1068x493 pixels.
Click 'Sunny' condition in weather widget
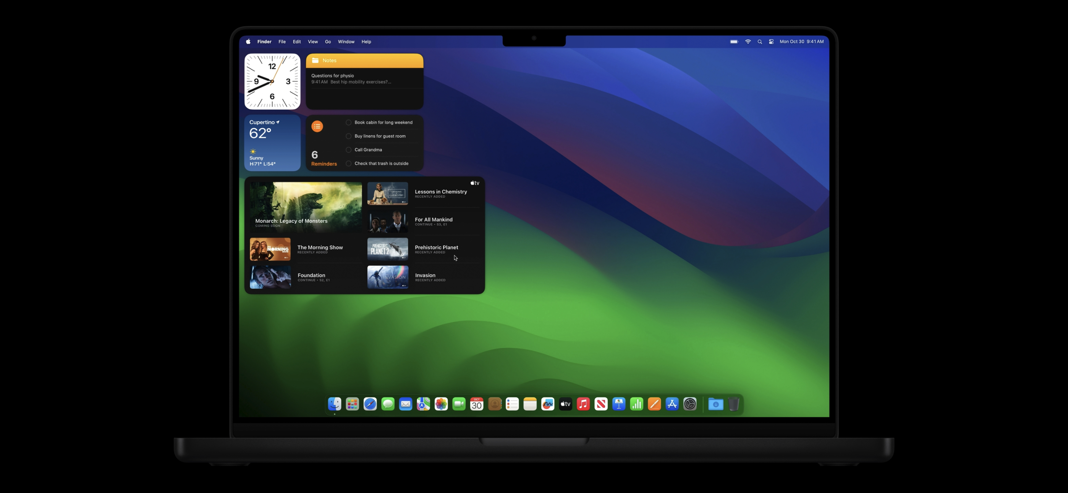click(256, 158)
